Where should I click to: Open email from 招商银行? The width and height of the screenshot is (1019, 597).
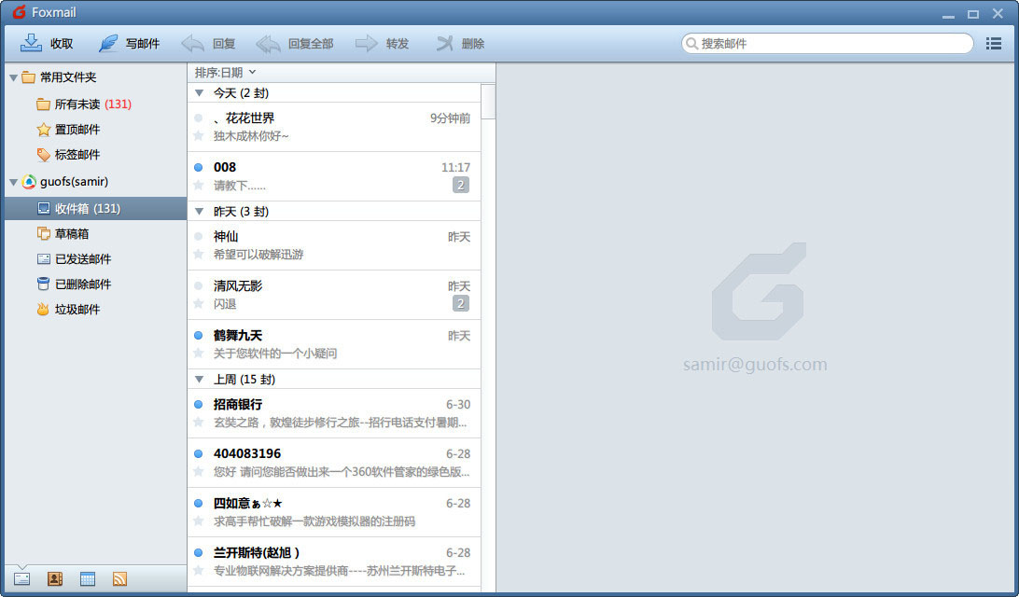[x=334, y=413]
